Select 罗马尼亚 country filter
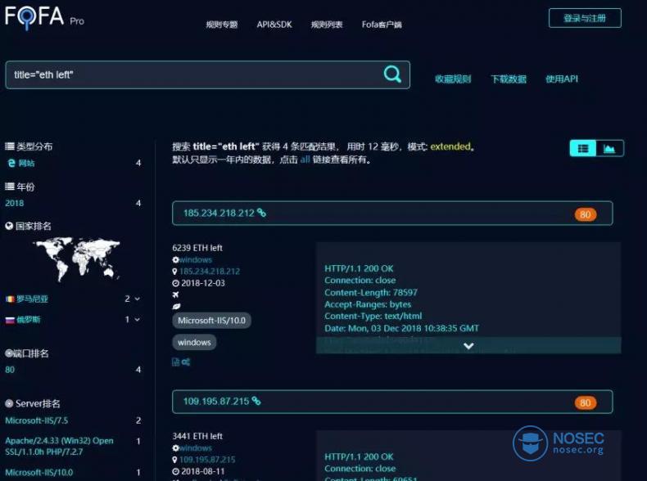 click(32, 299)
